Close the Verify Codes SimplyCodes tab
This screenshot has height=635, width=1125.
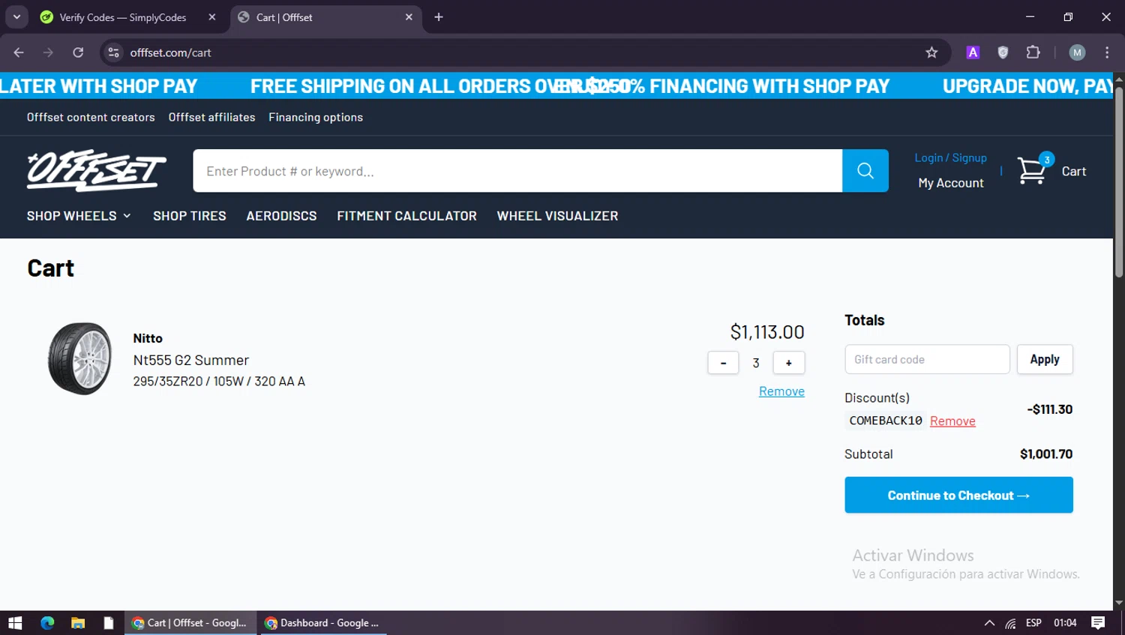coord(212,17)
